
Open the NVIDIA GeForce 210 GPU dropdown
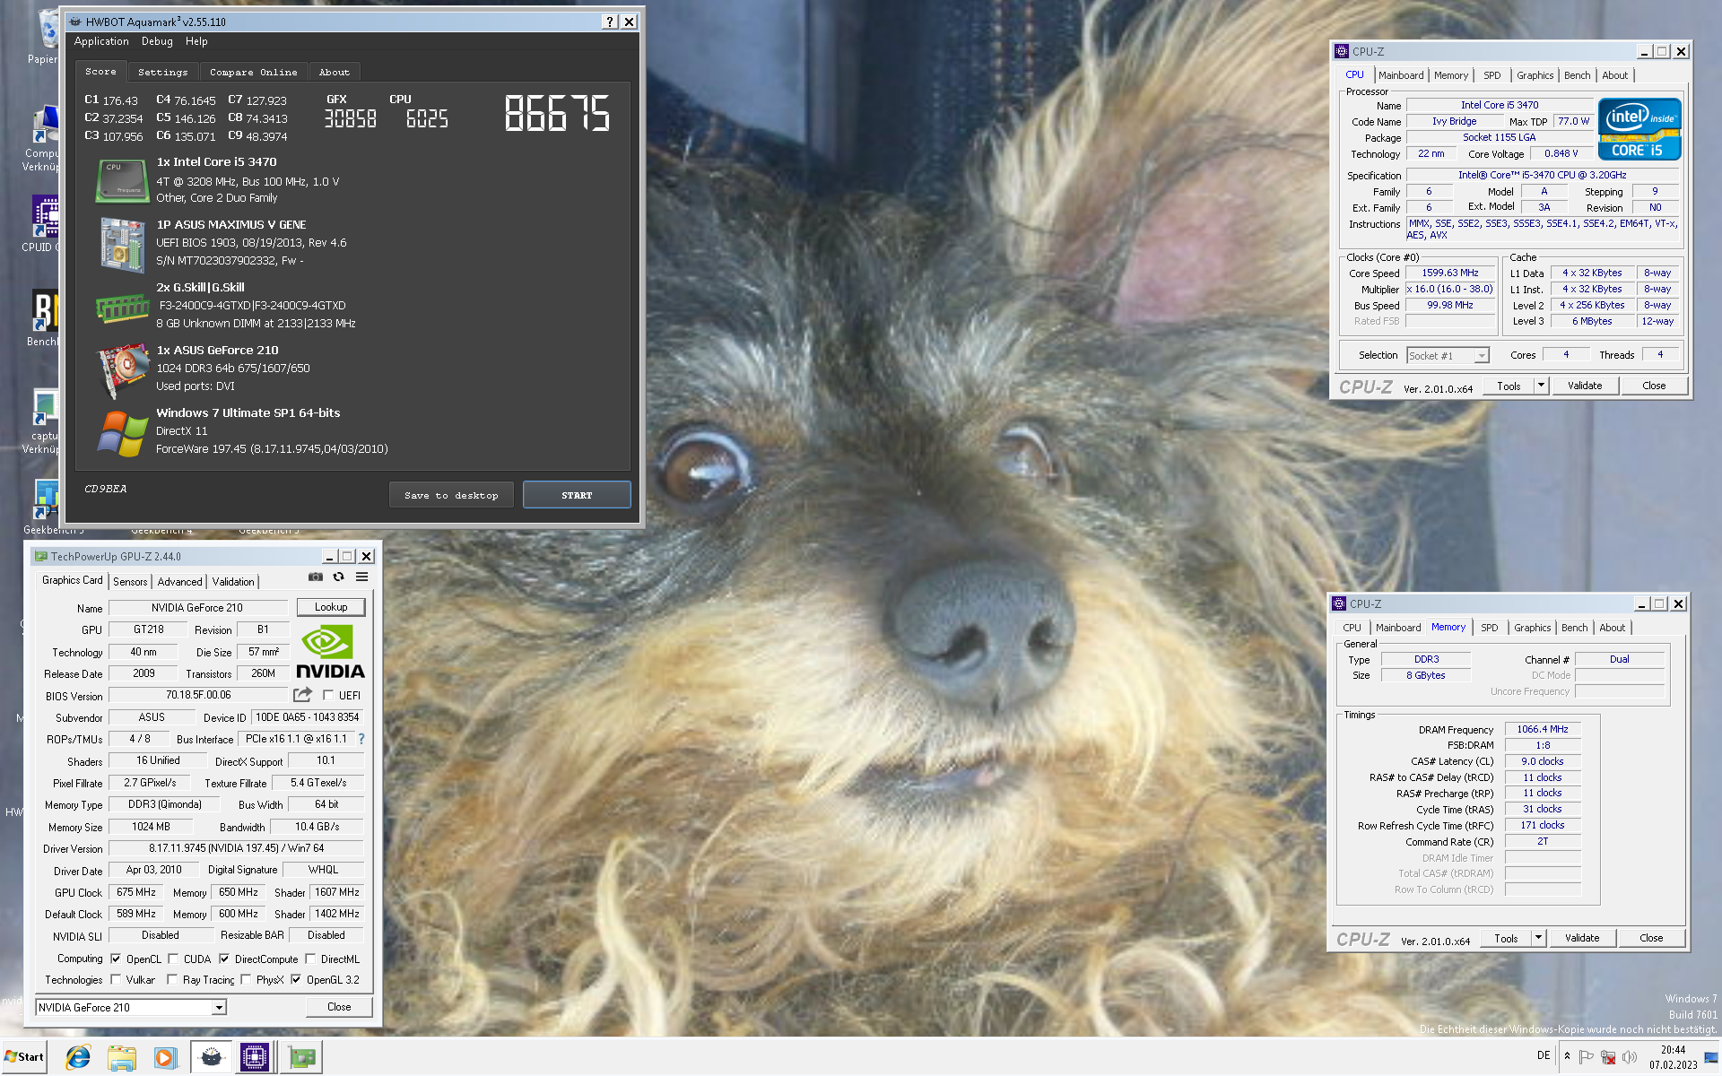coord(219,1008)
